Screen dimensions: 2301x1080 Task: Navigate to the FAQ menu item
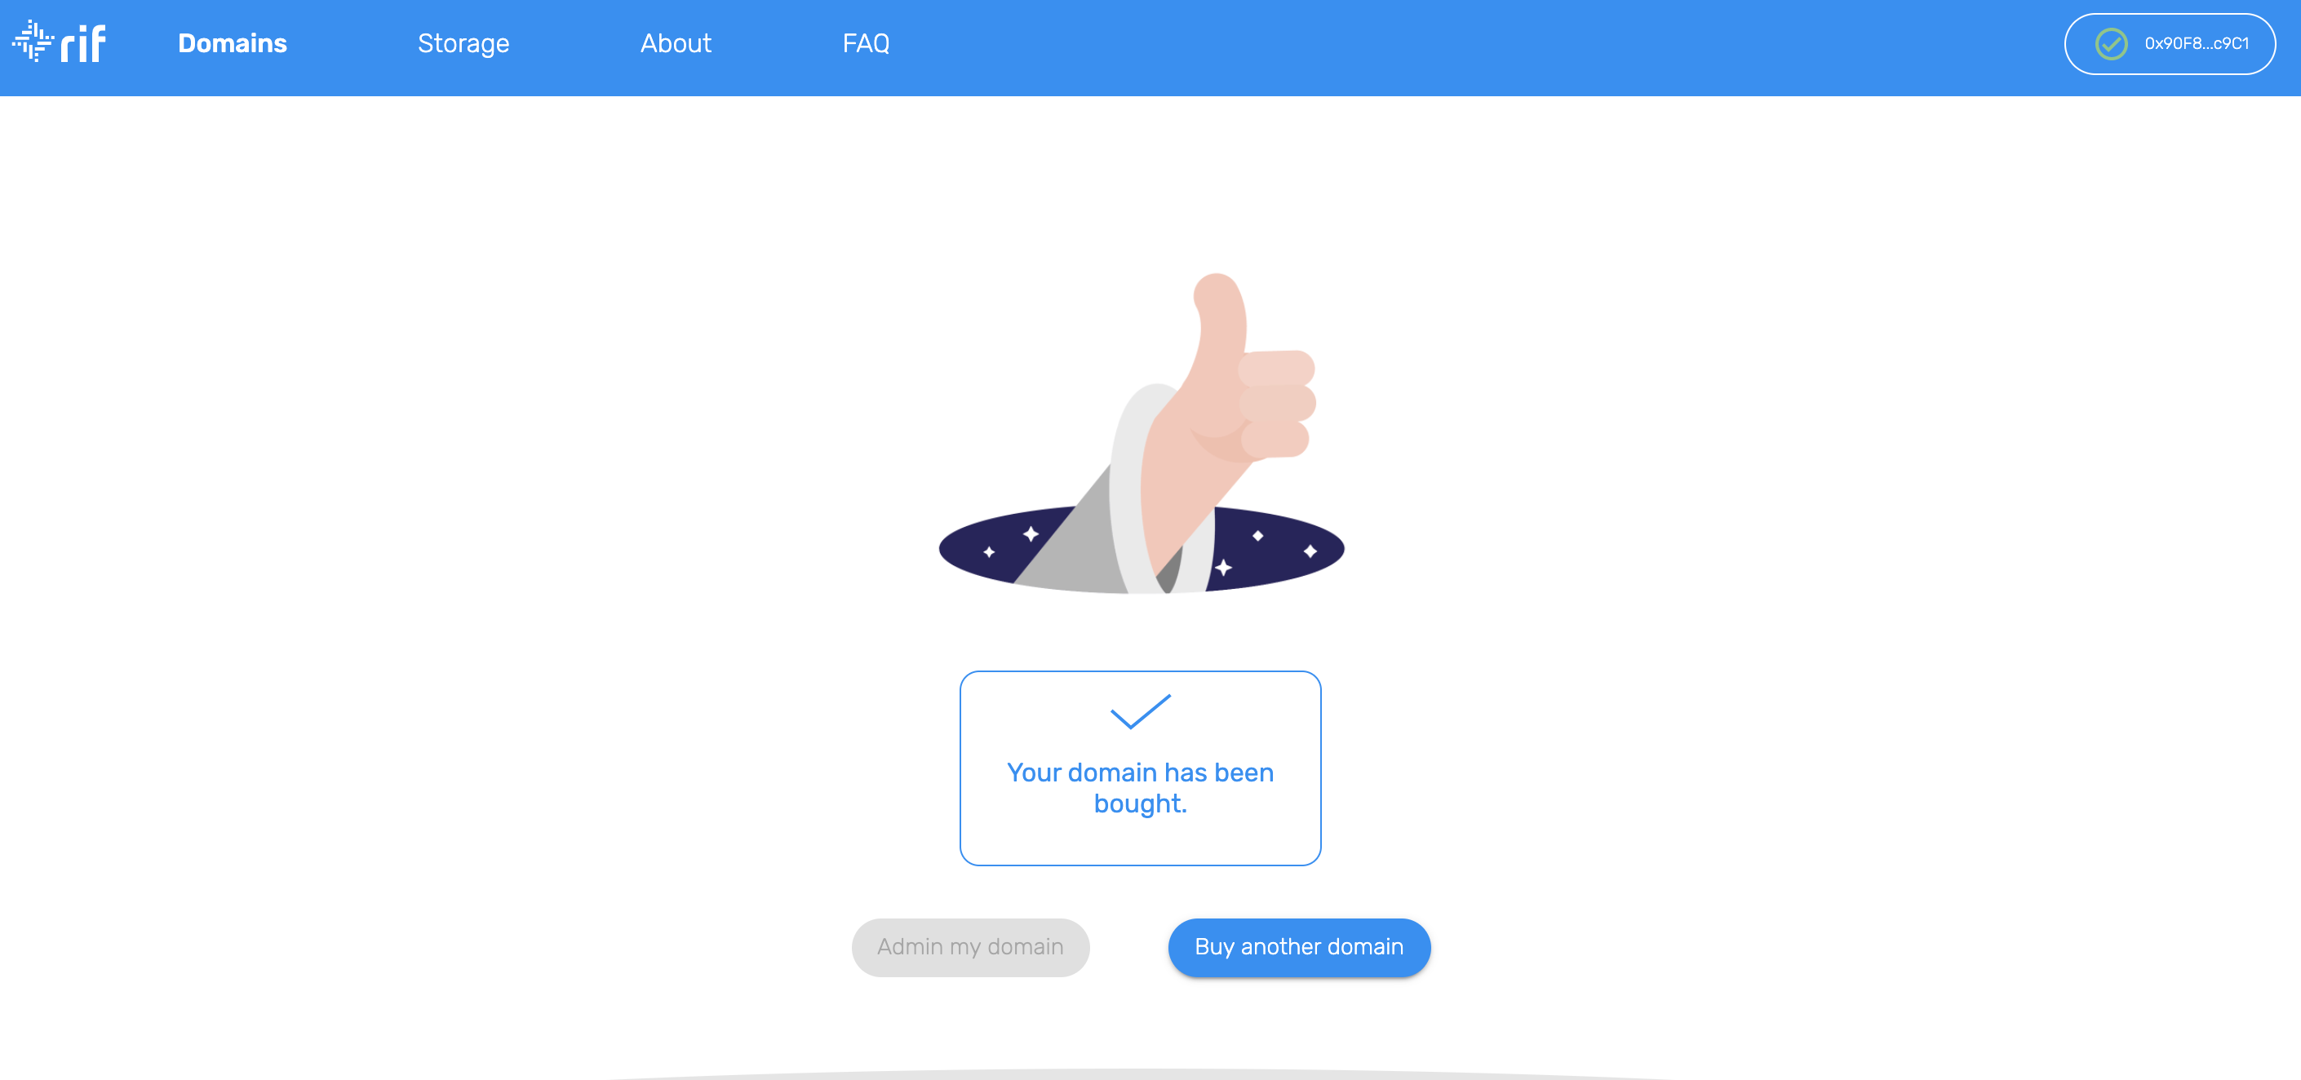point(867,42)
